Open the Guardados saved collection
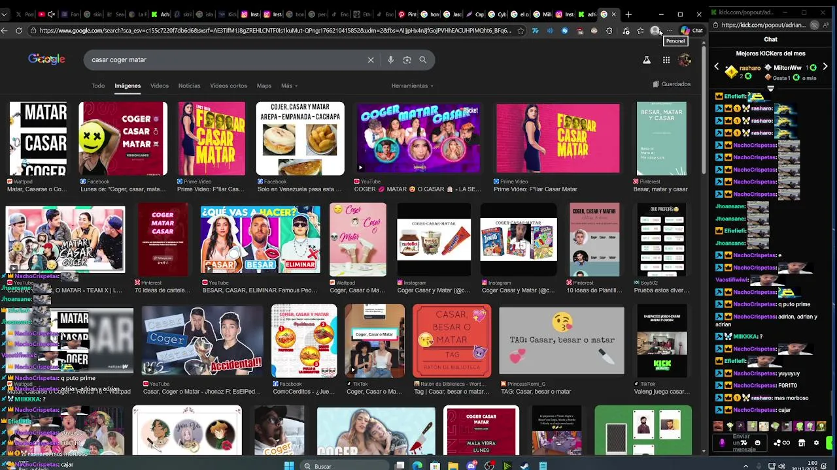 (672, 84)
